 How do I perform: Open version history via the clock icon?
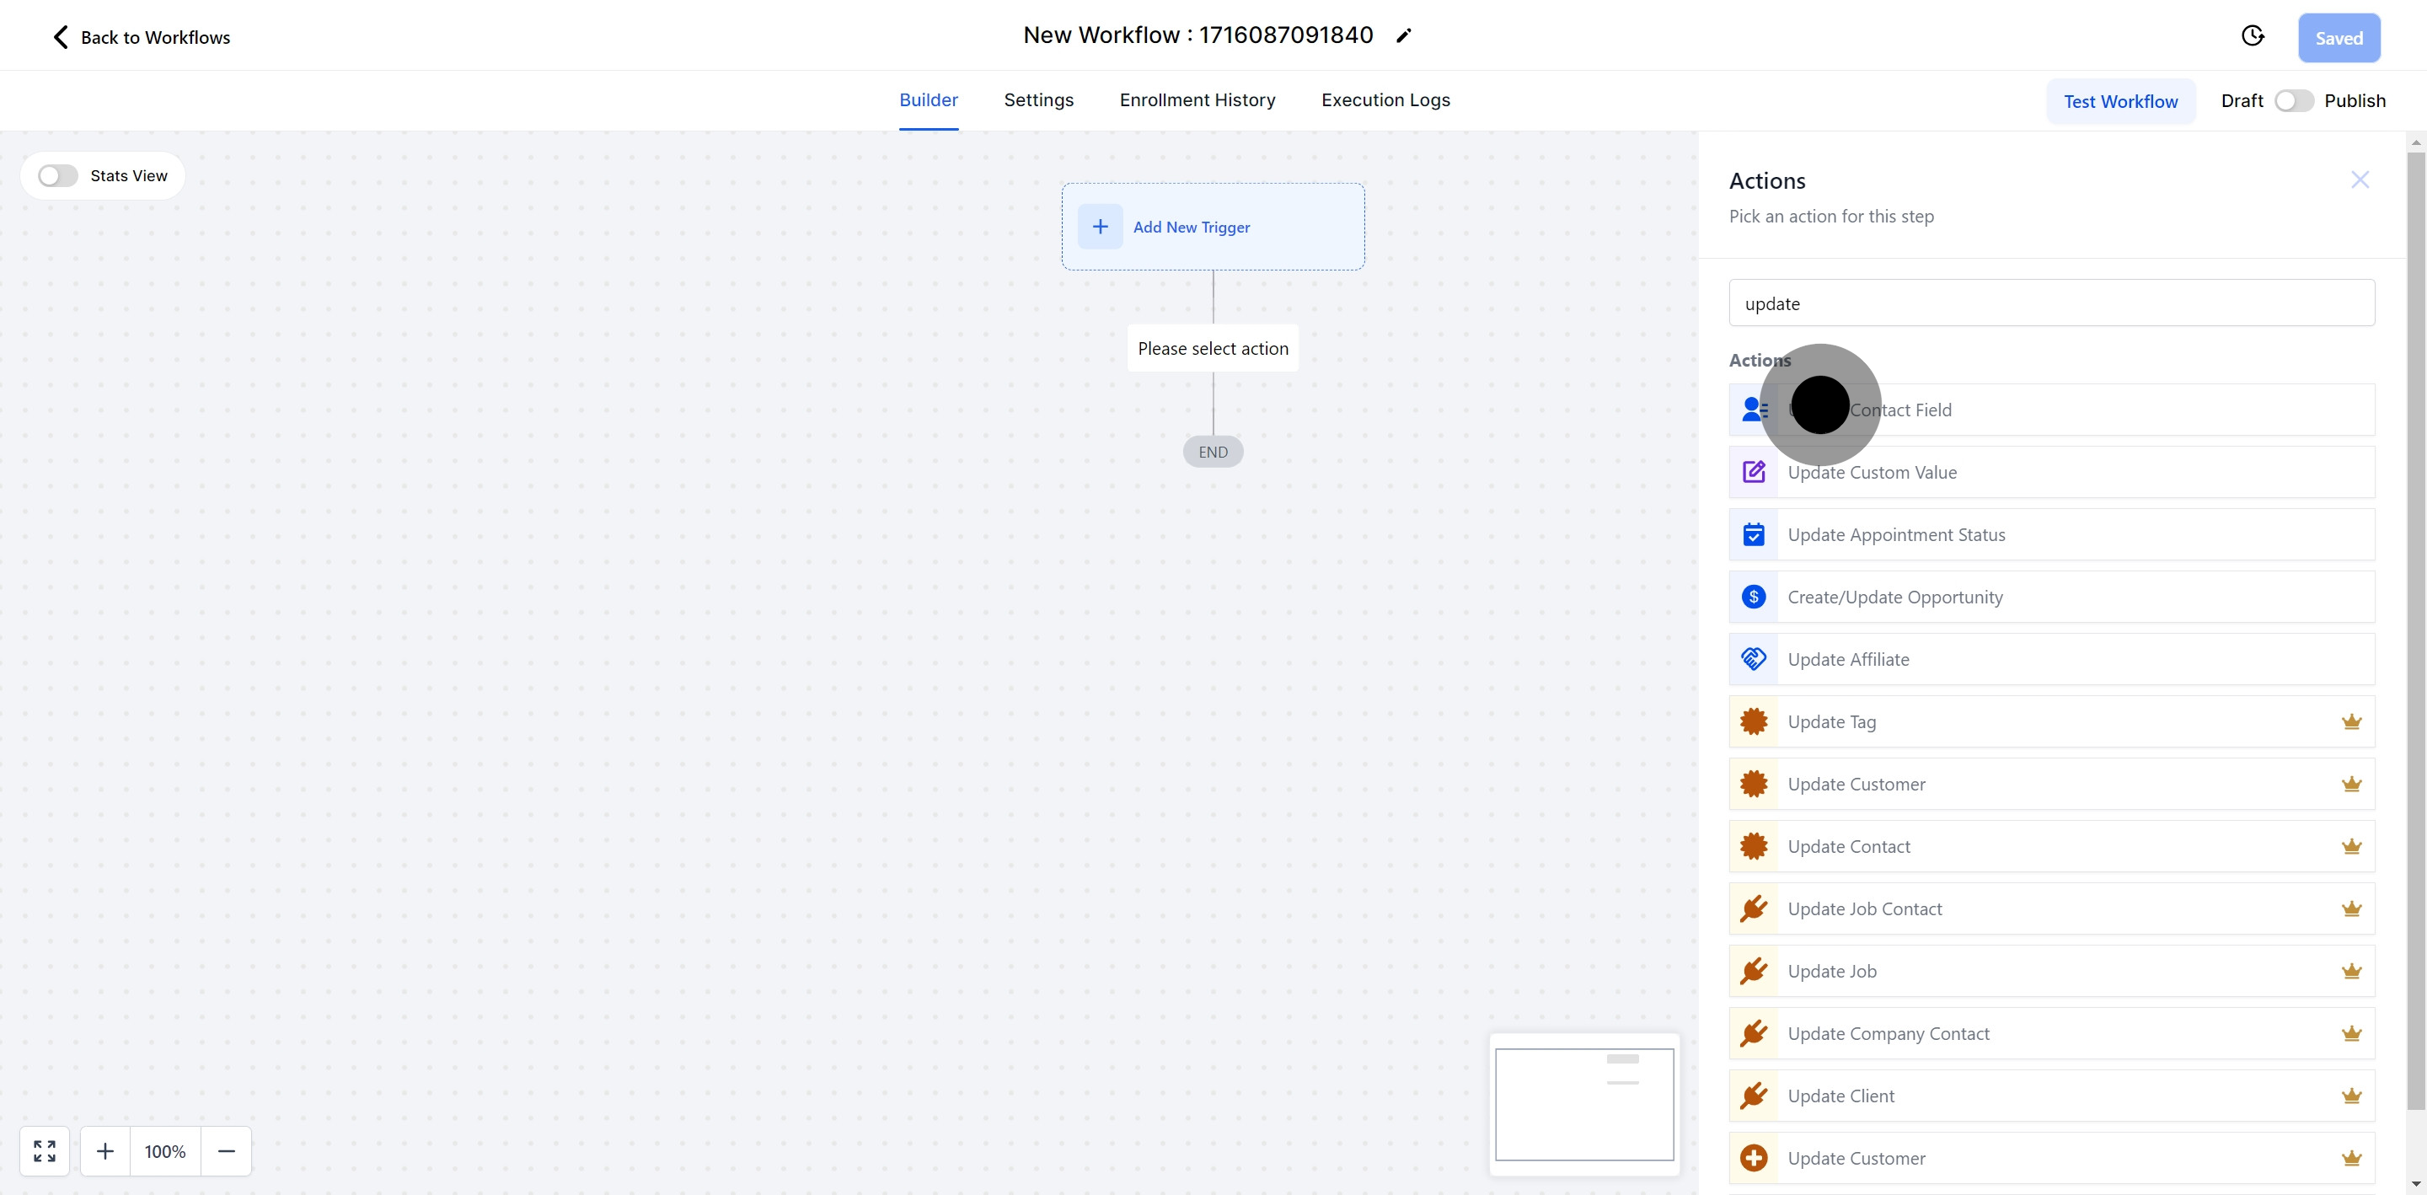click(x=2252, y=37)
